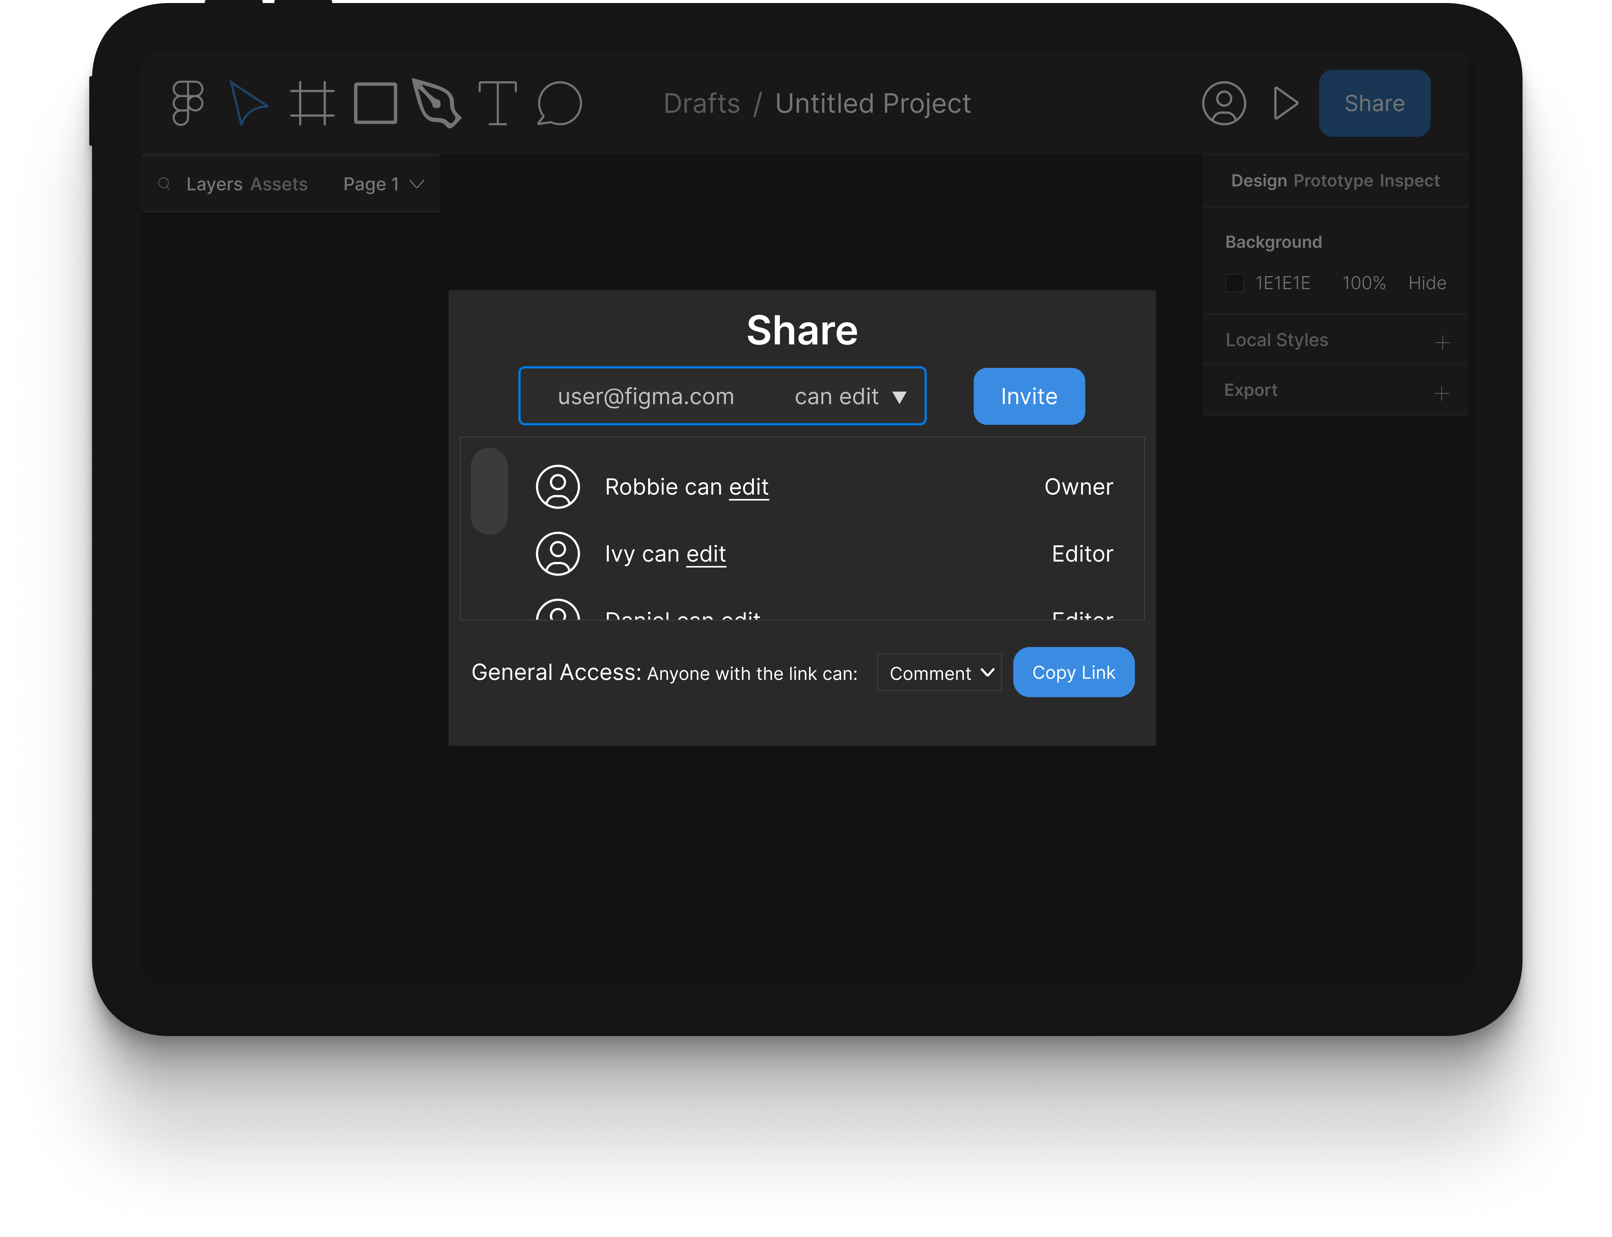Viewport: 1612px width, 1237px height.
Task: Add an export setting with plus
Action: (x=1441, y=393)
